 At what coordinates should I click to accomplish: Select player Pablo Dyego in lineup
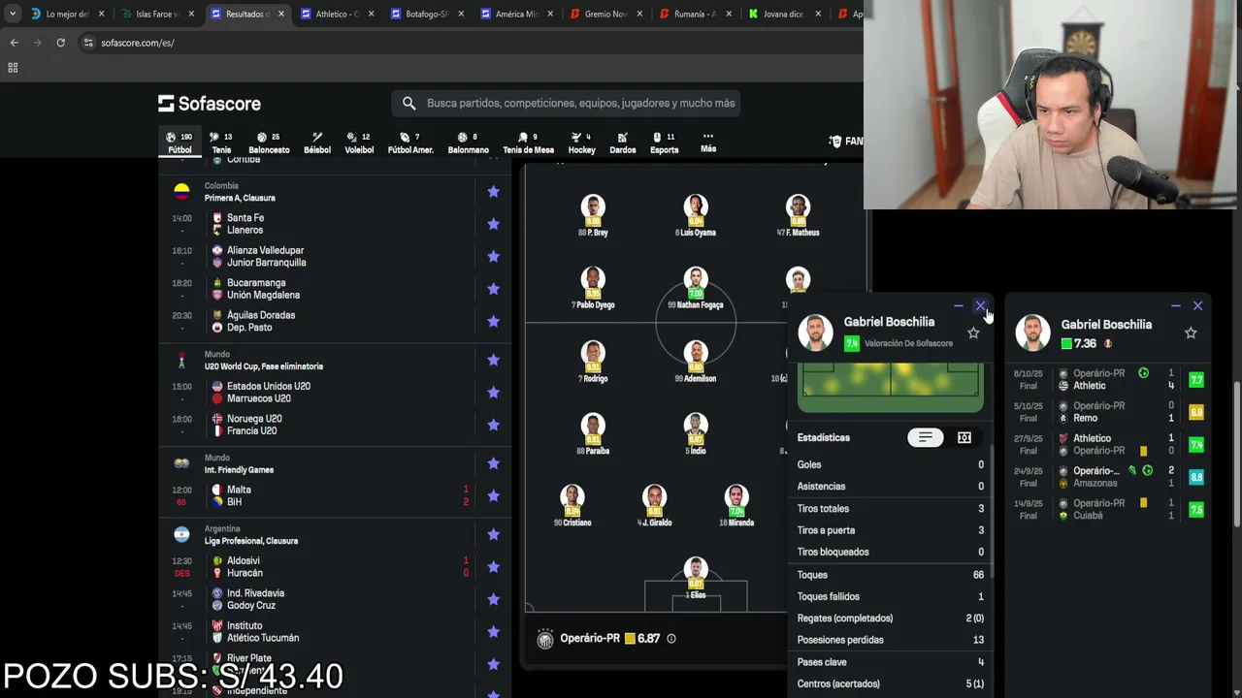(593, 288)
